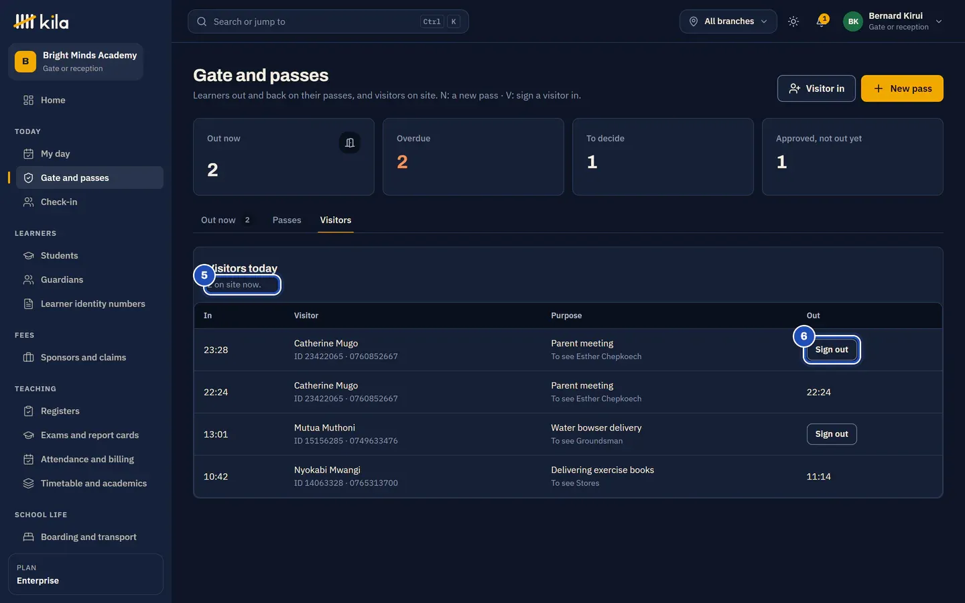965x603 pixels.
Task: Click the Approved, not out yet card
Action: [852, 157]
